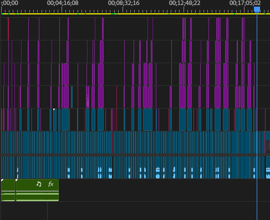Click the ruler at timecode 00;08;32;16
This screenshot has width=270, height=220.
coord(124,3)
